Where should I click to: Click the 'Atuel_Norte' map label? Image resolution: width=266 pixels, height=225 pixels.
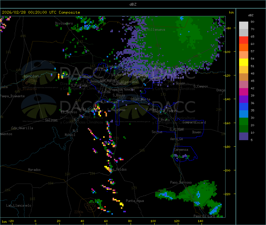coord(140,99)
